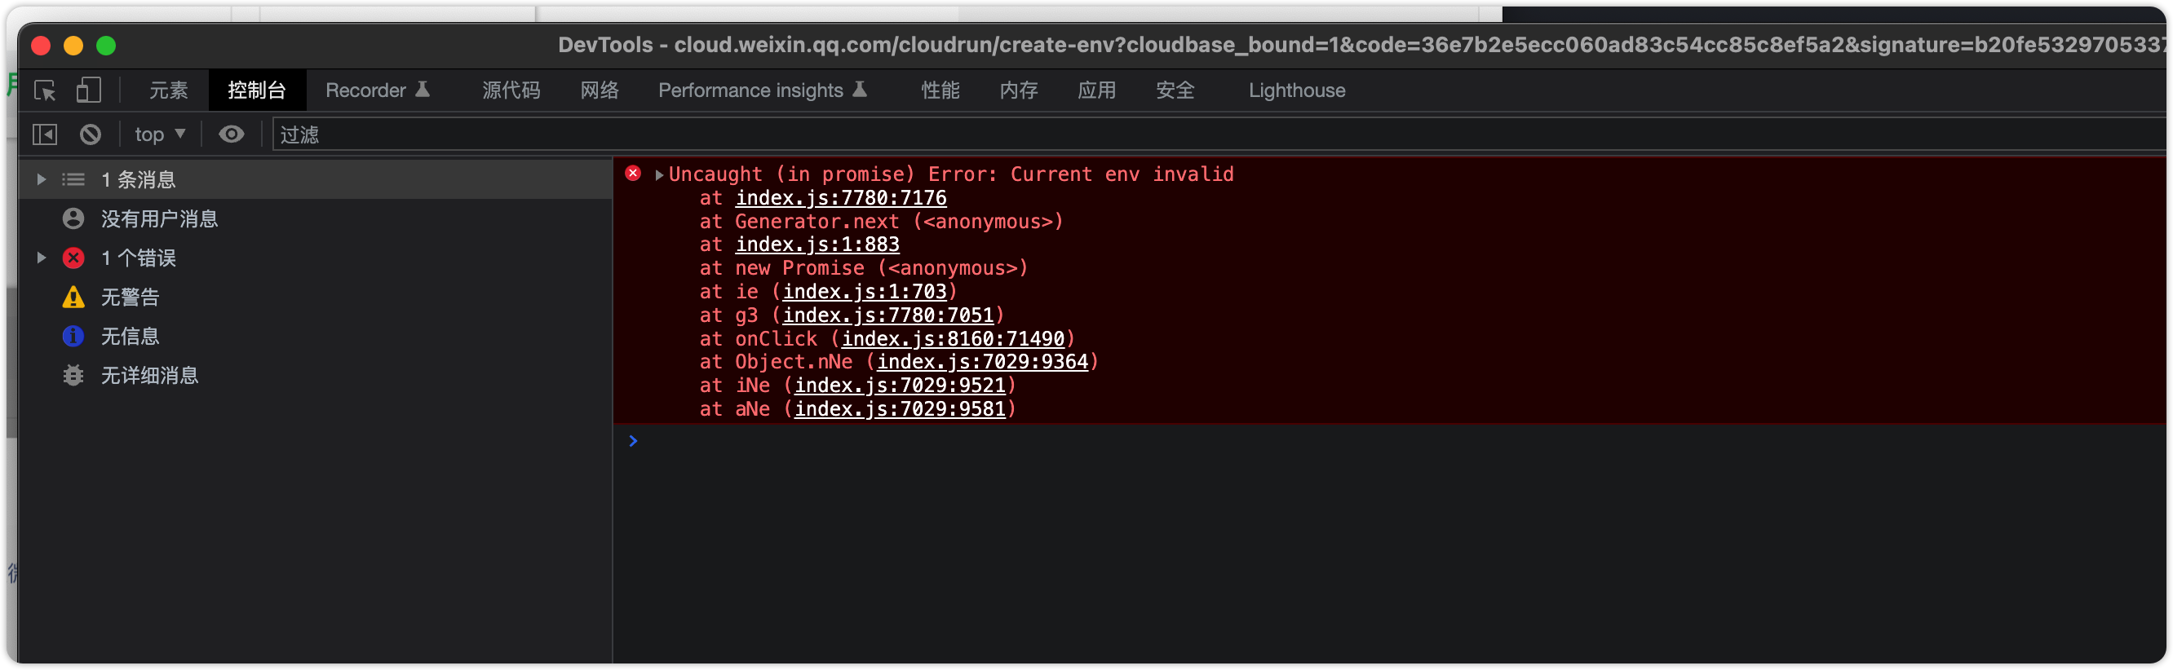The width and height of the screenshot is (2173, 670).
Task: Switch to the 性能 tab
Action: click(x=940, y=90)
